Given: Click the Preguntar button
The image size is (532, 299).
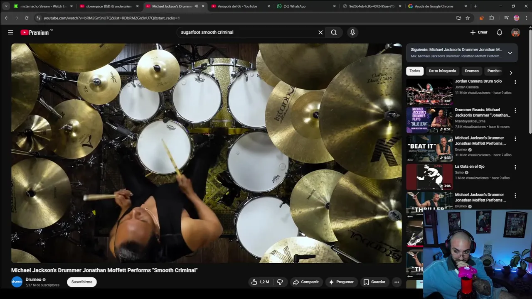Looking at the screenshot, I should tap(341, 282).
